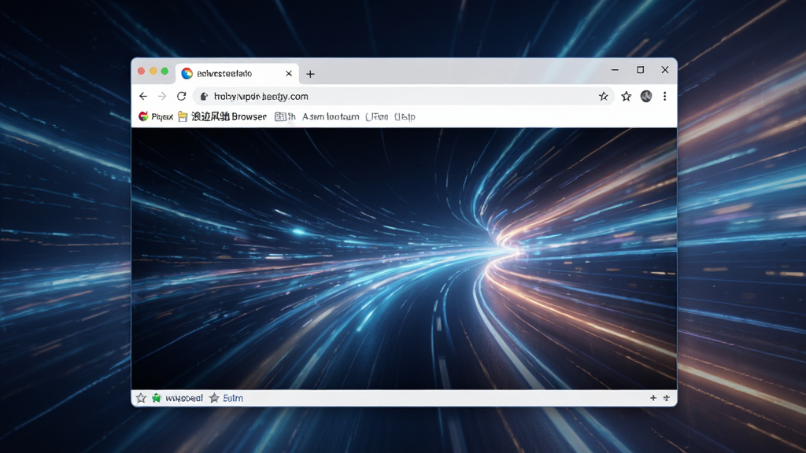Bookmark page with star inside address bar
Screen dimensions: 806x453
(604, 96)
